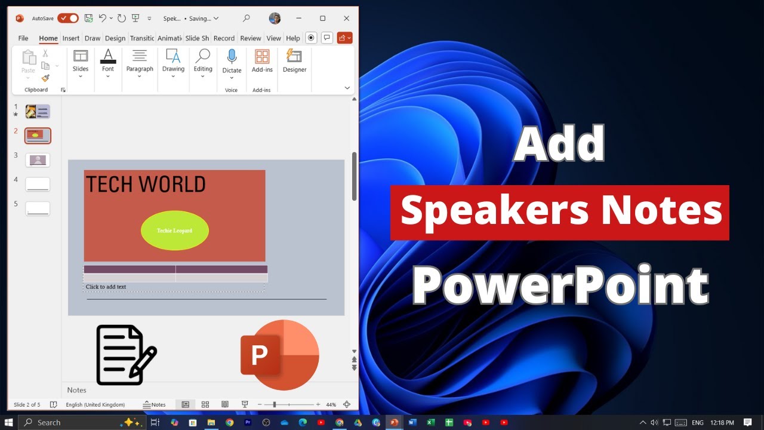The image size is (764, 430).
Task: Expand the Editing group dropdown
Action: tap(203, 76)
